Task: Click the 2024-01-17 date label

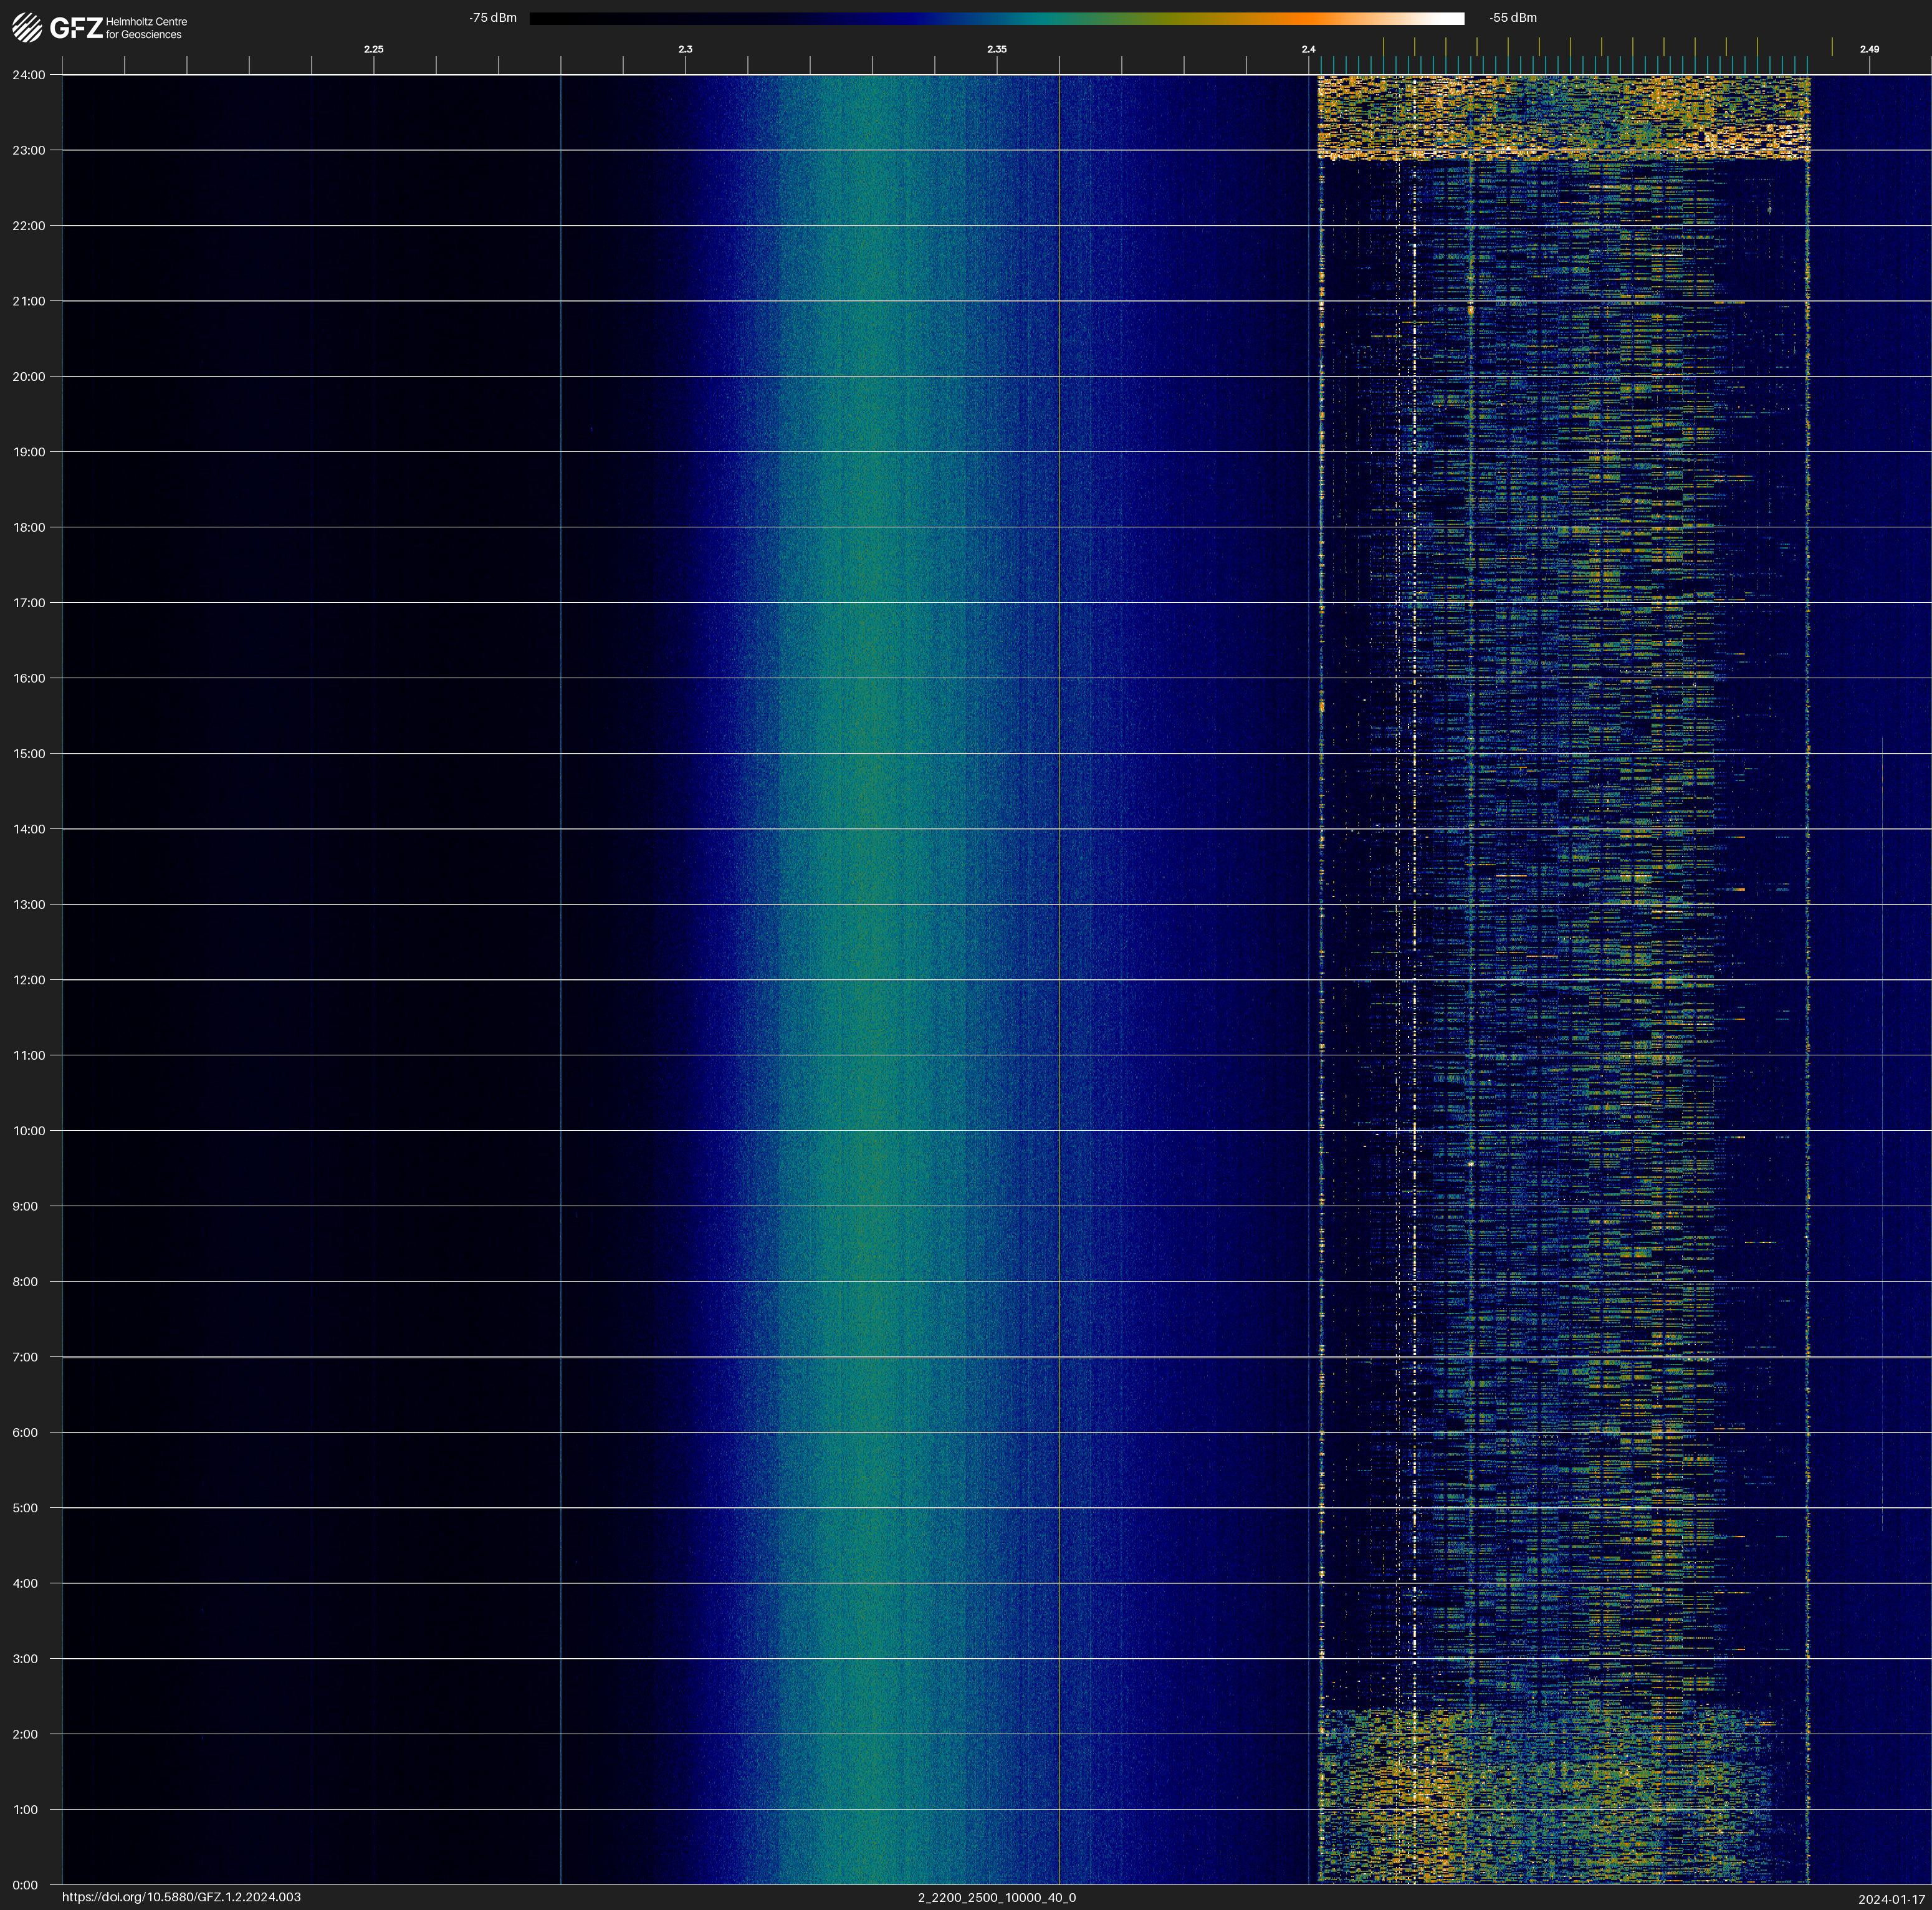Action: (1891, 1899)
